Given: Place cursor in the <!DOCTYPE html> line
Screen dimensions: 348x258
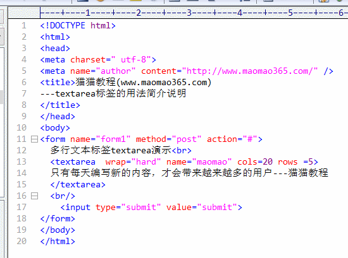Looking at the screenshot, I should click(x=78, y=26).
